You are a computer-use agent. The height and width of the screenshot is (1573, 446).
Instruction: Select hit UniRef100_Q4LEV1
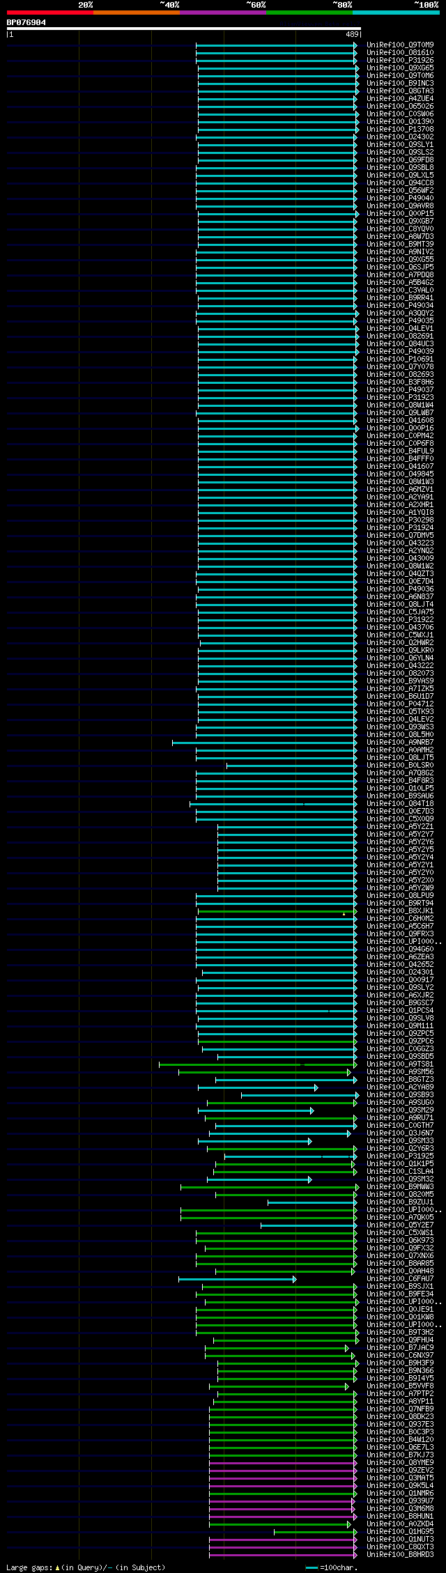point(400,329)
